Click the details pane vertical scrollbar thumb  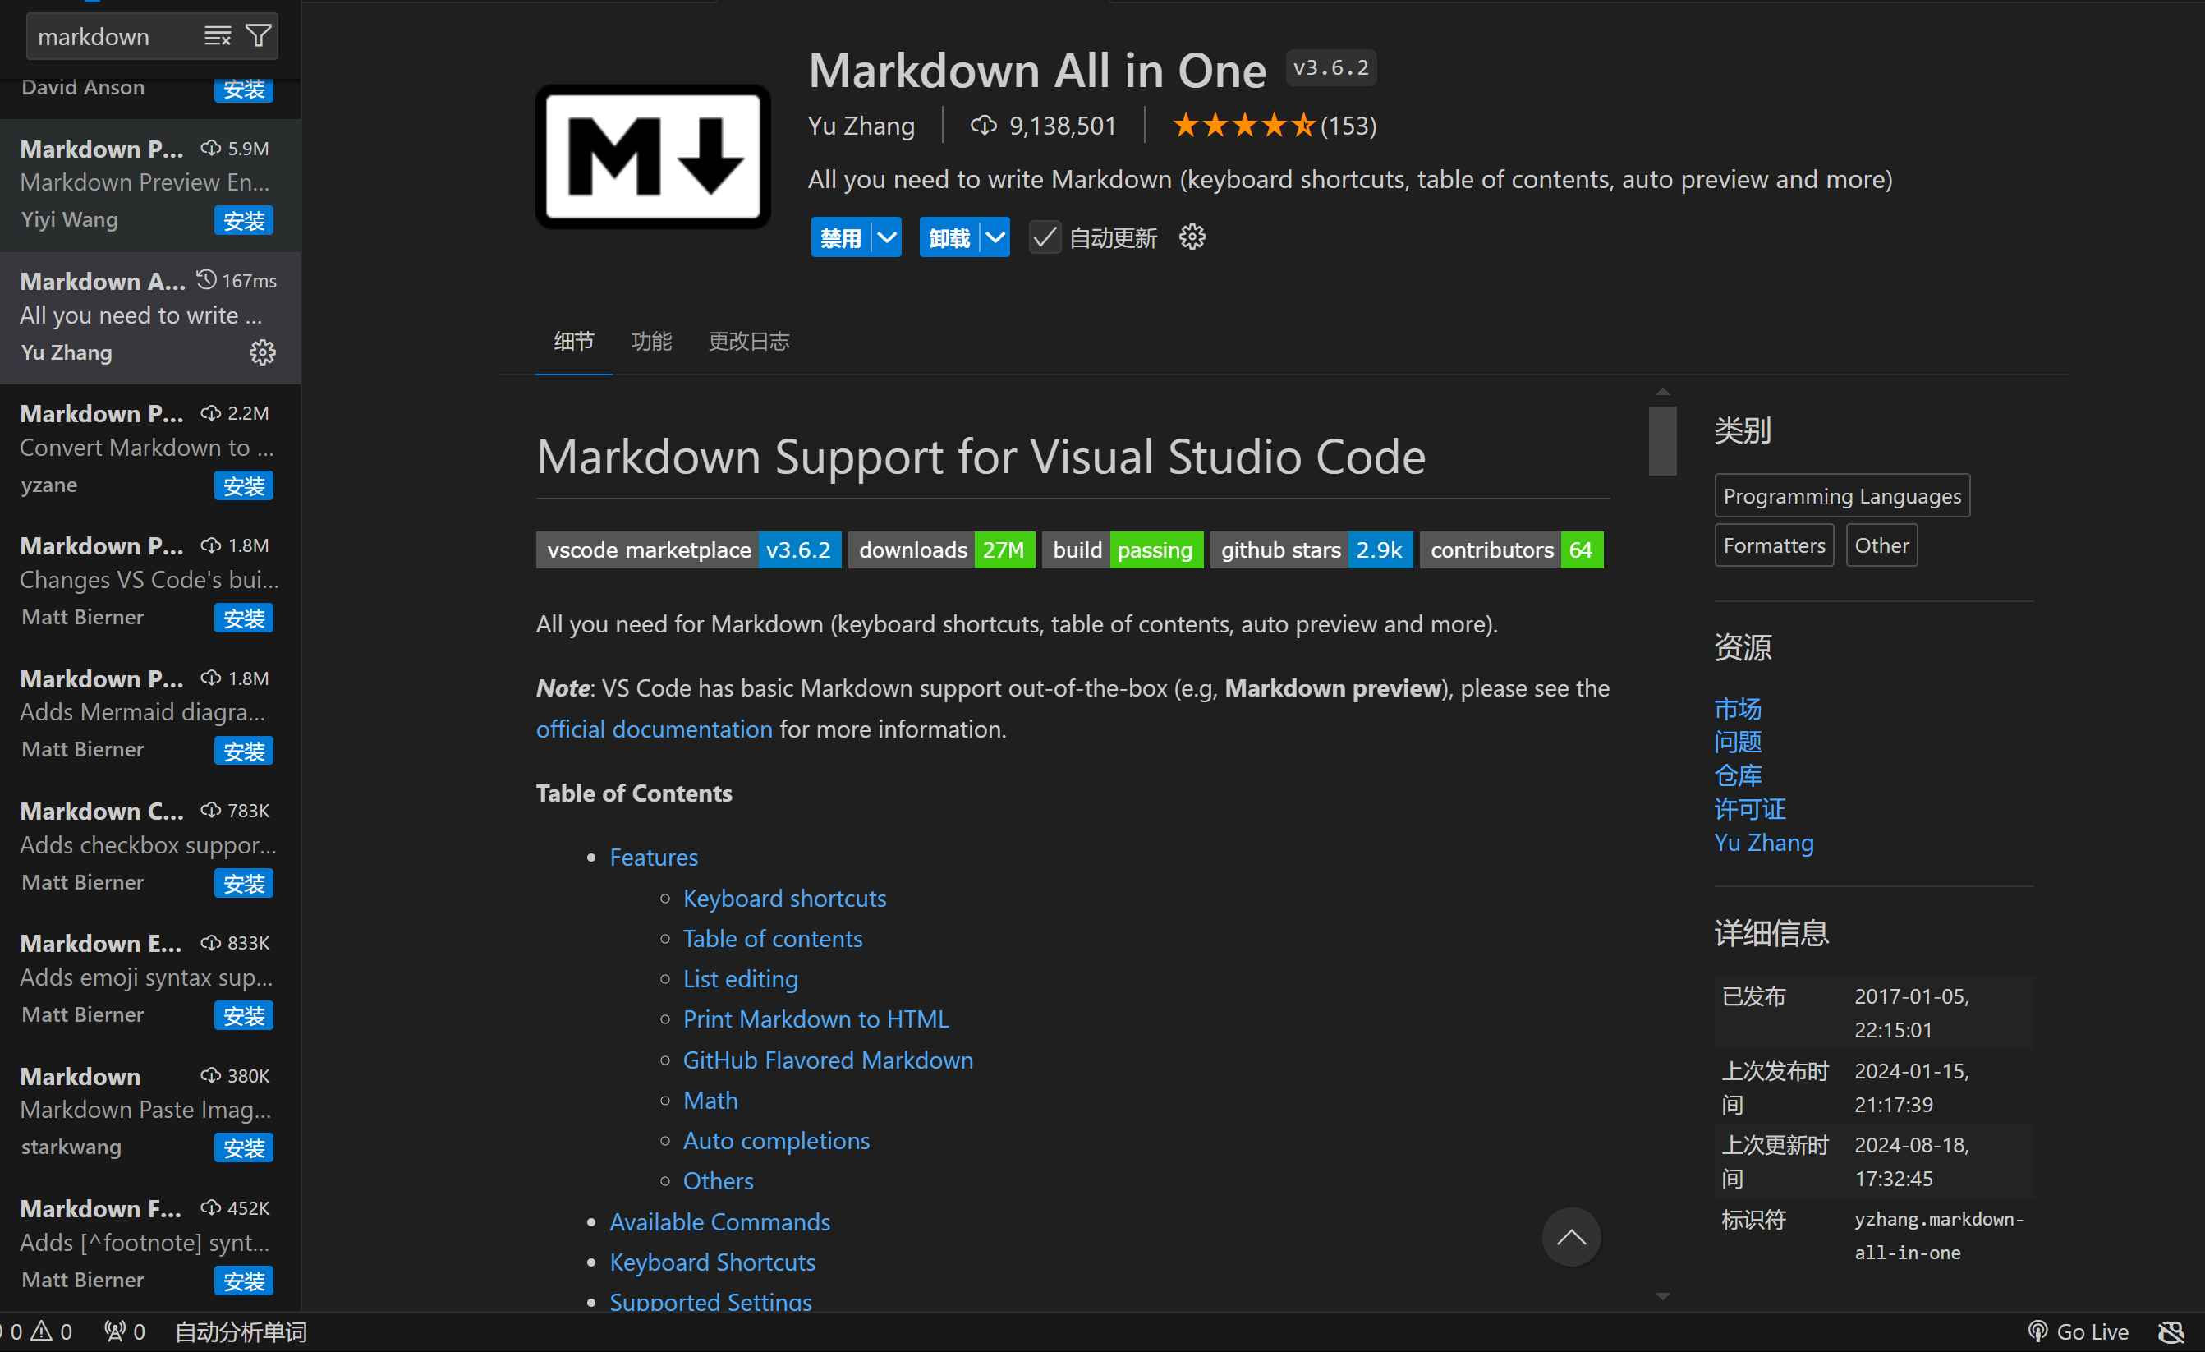(x=1662, y=440)
